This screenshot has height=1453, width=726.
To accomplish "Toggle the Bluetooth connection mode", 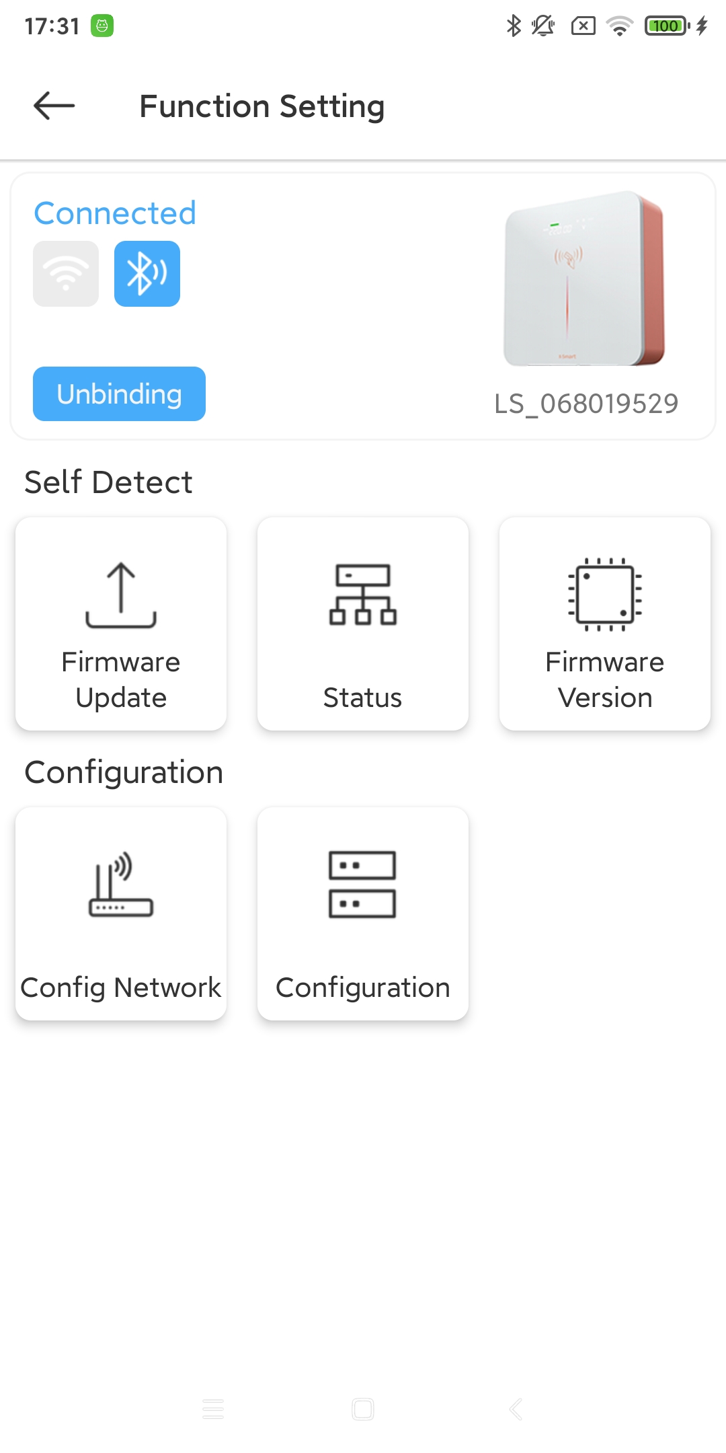I will 147,274.
